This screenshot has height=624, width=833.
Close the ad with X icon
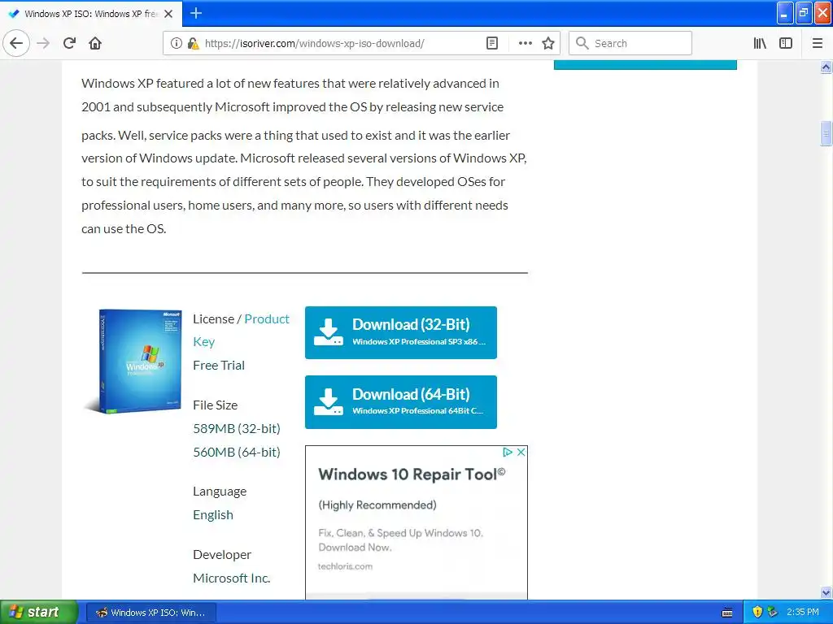pyautogui.click(x=521, y=452)
